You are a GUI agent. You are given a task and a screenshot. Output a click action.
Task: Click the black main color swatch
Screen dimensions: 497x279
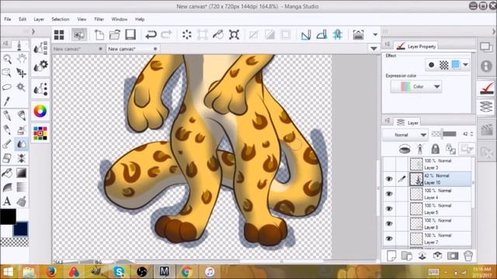(x=8, y=216)
